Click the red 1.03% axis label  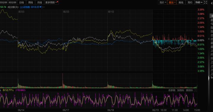tap(201, 32)
